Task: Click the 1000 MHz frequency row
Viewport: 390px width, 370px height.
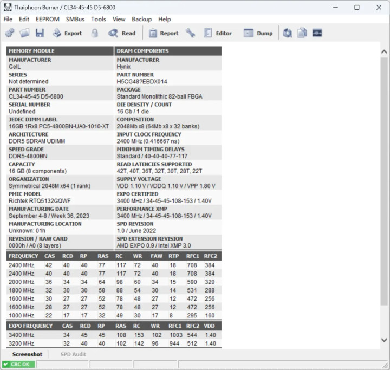Action: pyautogui.click(x=114, y=315)
